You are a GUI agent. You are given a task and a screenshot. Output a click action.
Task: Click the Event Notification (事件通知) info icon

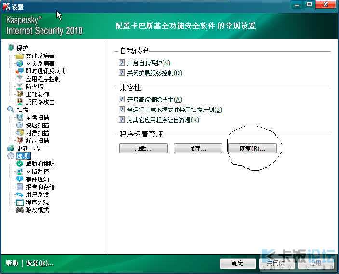point(20,179)
